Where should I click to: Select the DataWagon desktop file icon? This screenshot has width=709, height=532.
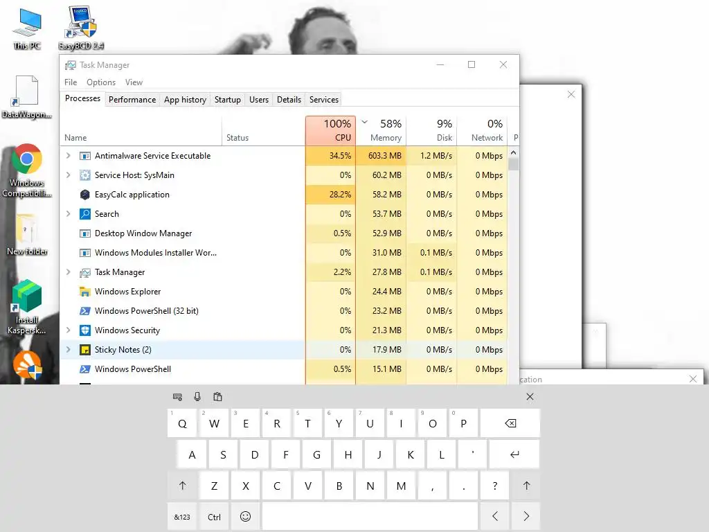[x=27, y=97]
